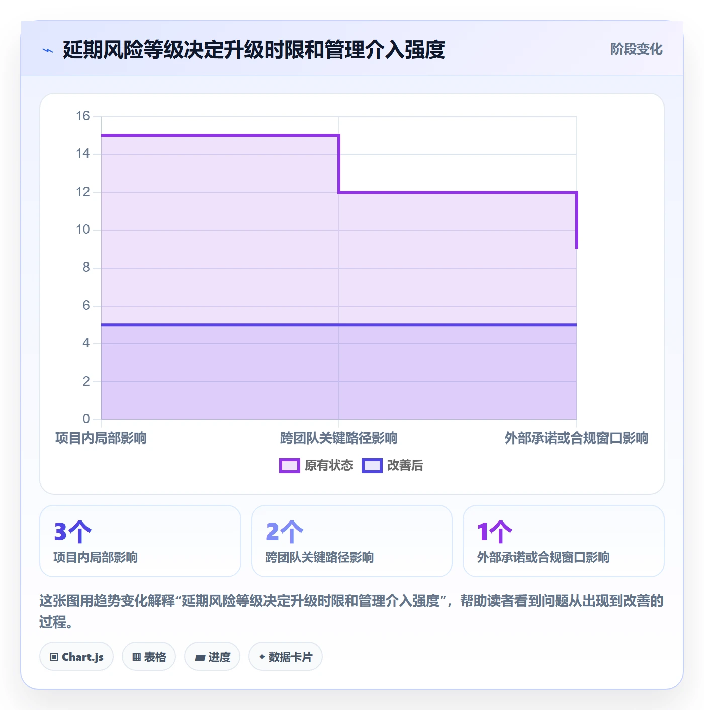704x710 pixels.
Task: Click the y-axis value 14
Action: 83,154
